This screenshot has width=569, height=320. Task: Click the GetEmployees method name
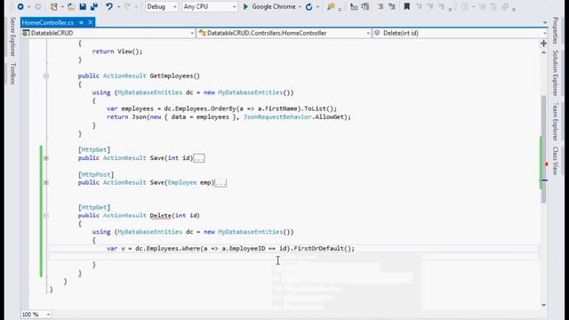172,76
